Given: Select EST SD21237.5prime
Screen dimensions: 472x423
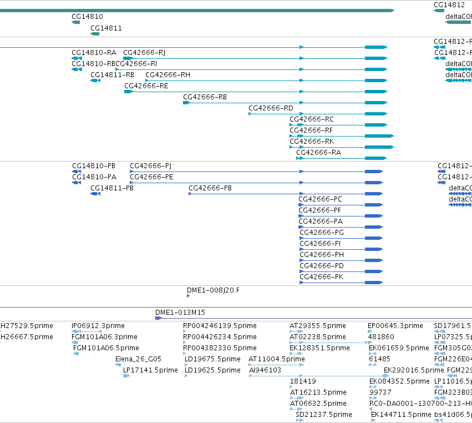Looking at the screenshot, I should tap(324, 415).
